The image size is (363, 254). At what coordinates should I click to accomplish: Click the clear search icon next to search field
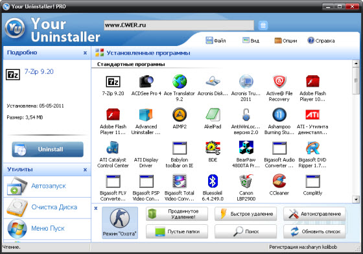coord(263,25)
